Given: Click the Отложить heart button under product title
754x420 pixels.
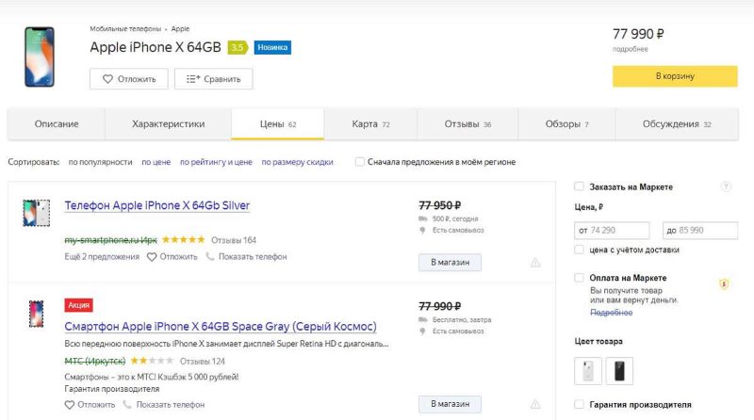Looking at the screenshot, I should pos(129,79).
